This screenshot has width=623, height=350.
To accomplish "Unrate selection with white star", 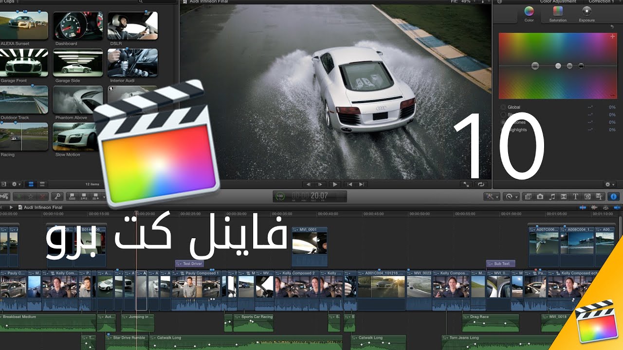I will pos(32,196).
